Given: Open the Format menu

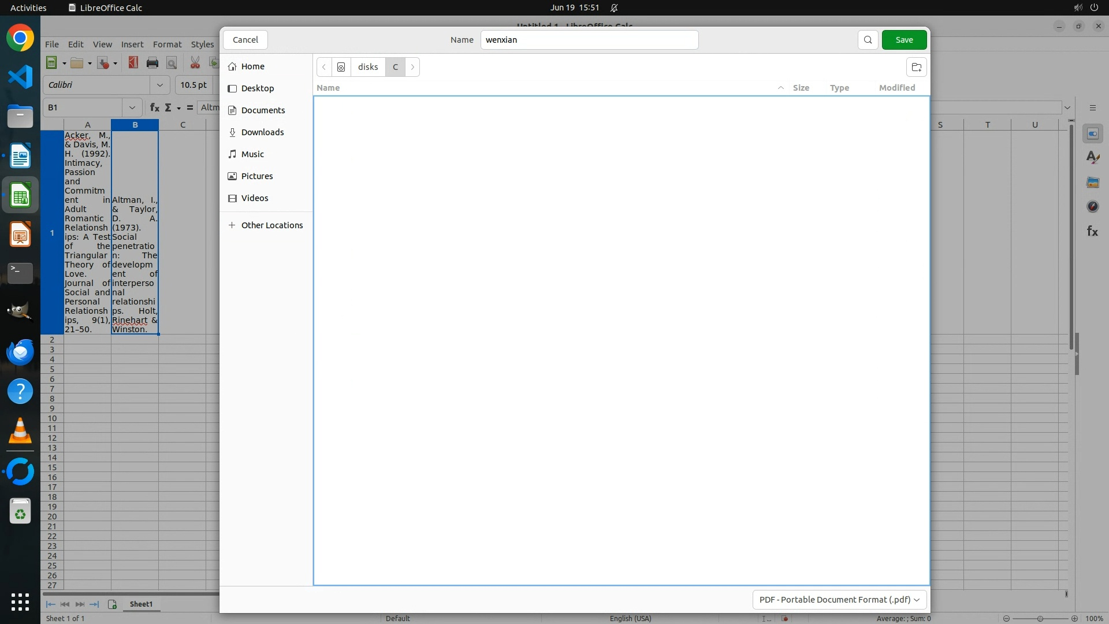Looking at the screenshot, I should click(167, 44).
